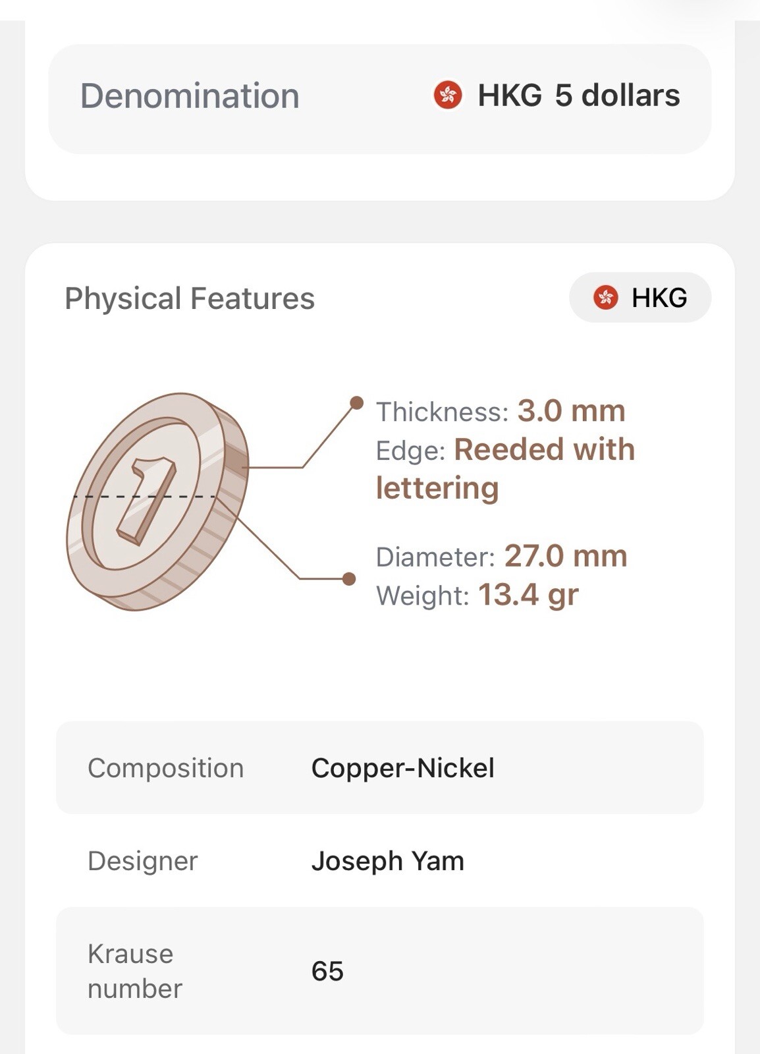Tap the number 1 on the coin
This screenshot has height=1054, width=760.
146,501
